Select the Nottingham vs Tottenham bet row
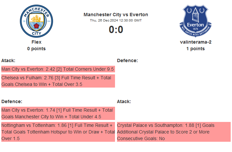The height and width of the screenshot is (152, 232). [x=58, y=132]
